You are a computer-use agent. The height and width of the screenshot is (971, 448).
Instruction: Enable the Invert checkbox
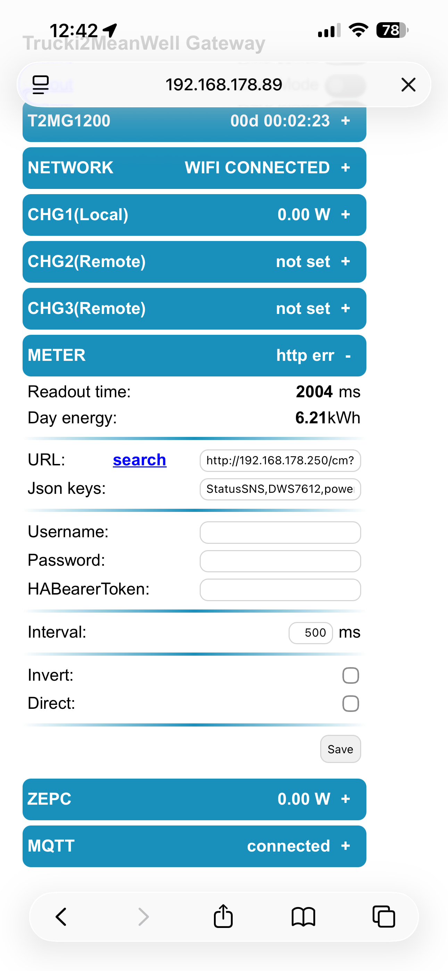350,675
